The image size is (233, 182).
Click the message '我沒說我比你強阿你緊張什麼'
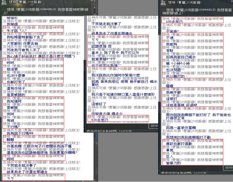[116, 75]
